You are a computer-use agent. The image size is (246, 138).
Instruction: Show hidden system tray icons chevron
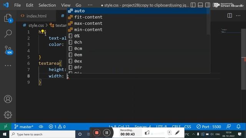point(193,134)
